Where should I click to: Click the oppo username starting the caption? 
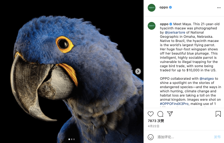point(164,24)
